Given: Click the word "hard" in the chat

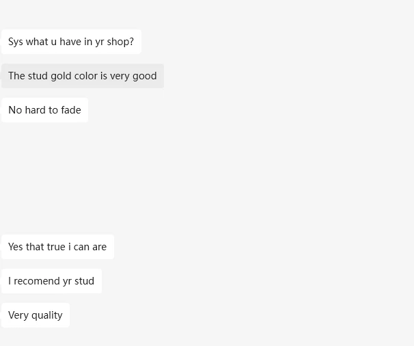Looking at the screenshot, I should [x=35, y=110].
